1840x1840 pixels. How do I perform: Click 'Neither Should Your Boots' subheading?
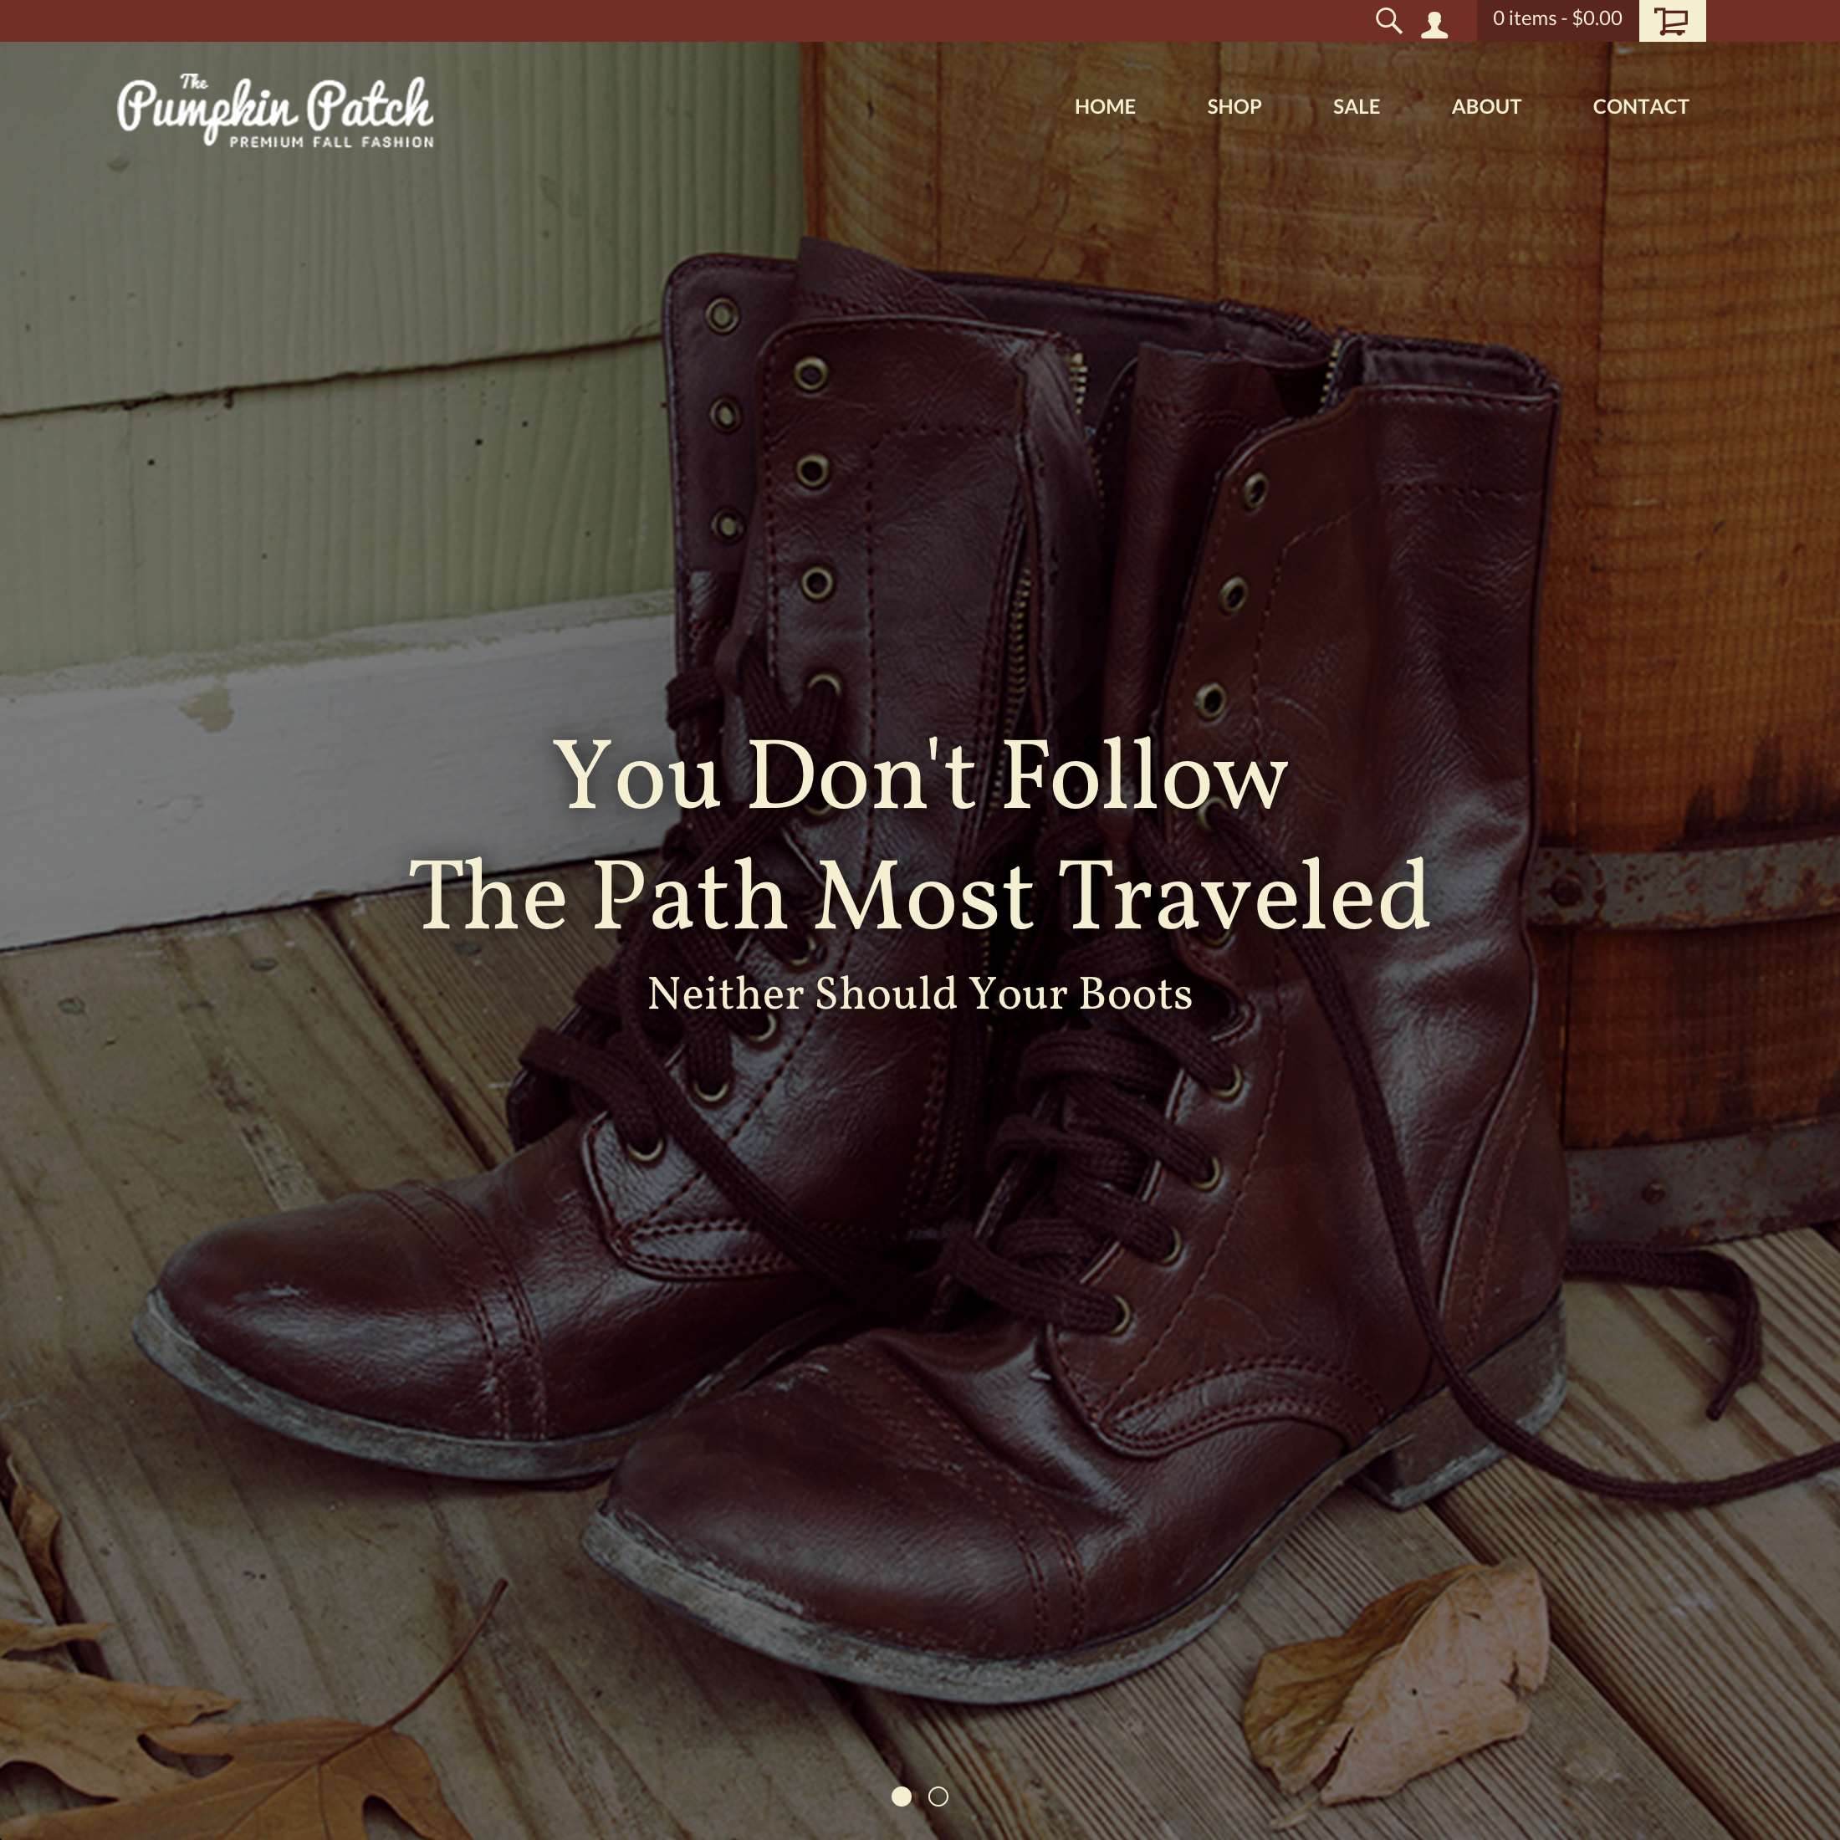pos(920,994)
